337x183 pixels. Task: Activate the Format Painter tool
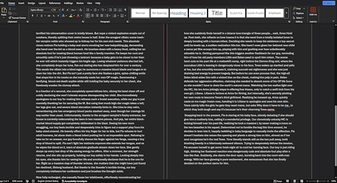tap(17, 18)
